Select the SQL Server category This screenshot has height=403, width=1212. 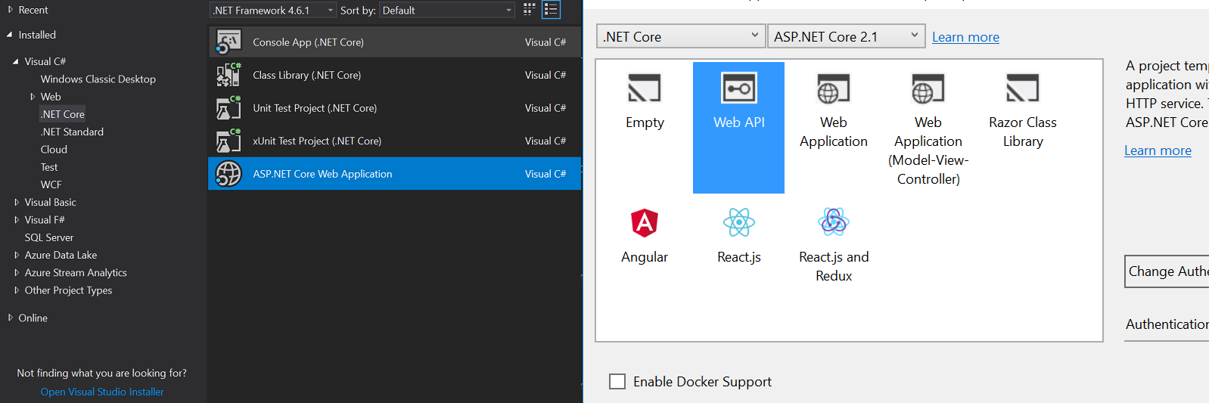point(49,237)
